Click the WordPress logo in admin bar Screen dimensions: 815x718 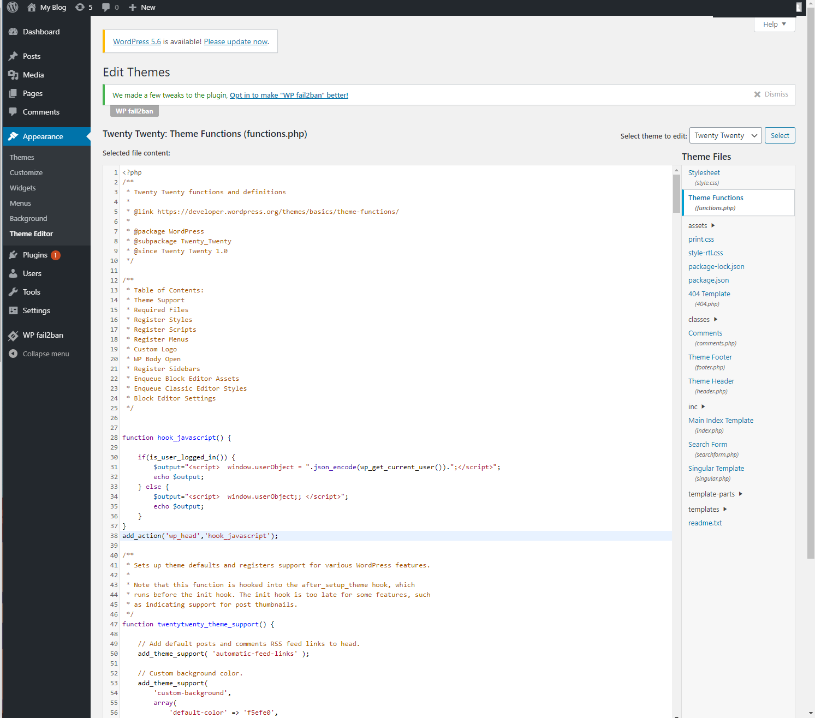pos(13,7)
